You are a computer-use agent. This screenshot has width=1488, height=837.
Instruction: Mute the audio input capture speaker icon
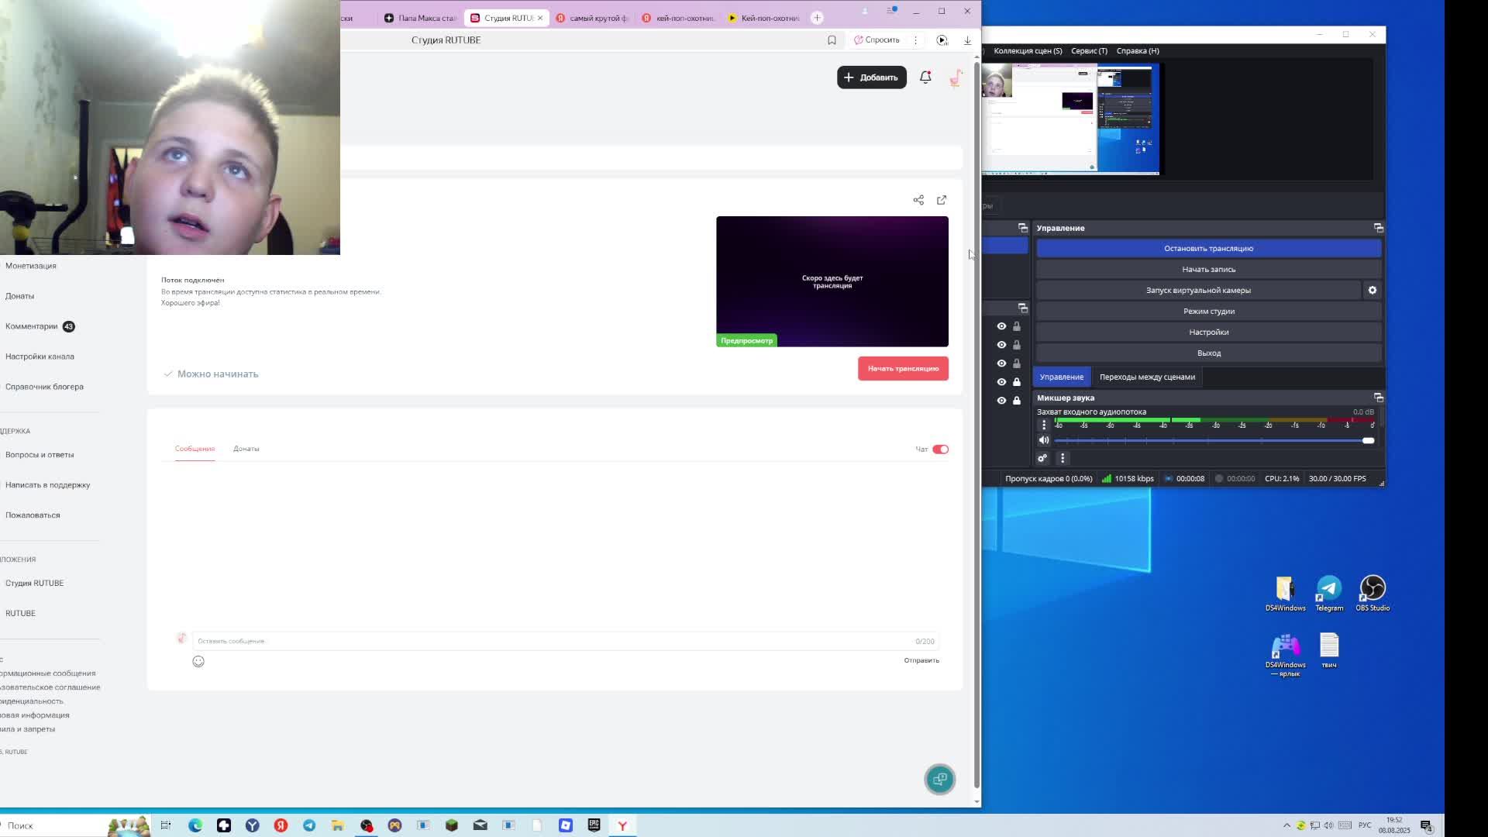click(1044, 440)
